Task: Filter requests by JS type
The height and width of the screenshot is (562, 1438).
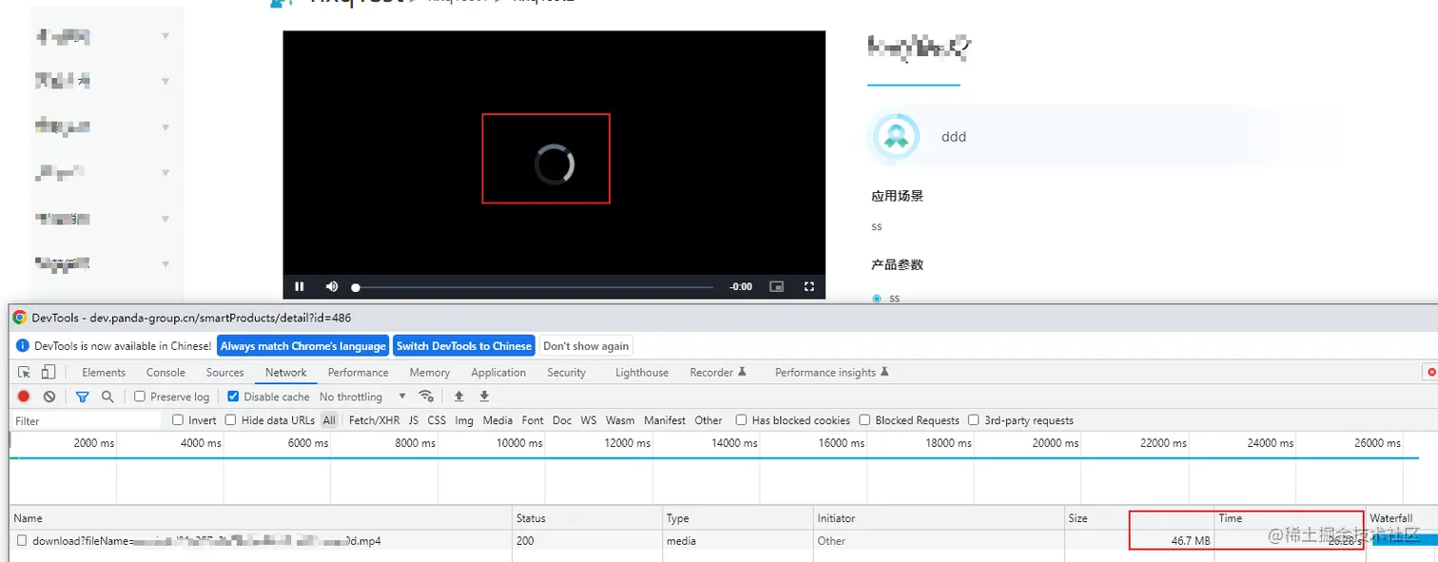Action: click(414, 420)
